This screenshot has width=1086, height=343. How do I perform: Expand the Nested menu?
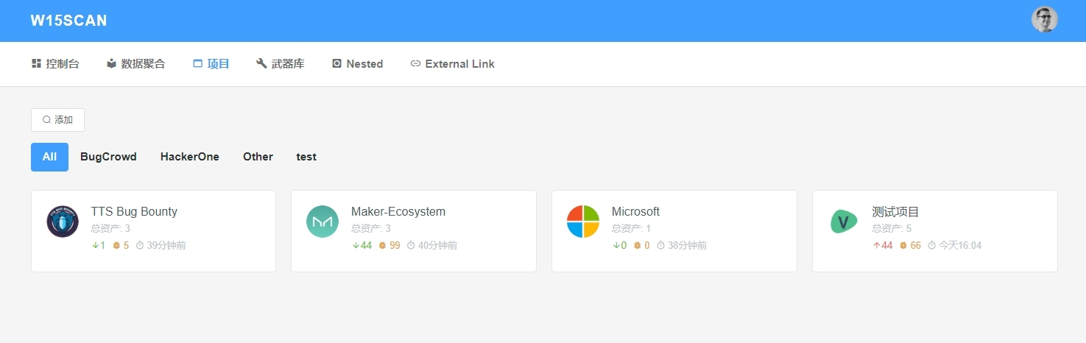tap(357, 64)
